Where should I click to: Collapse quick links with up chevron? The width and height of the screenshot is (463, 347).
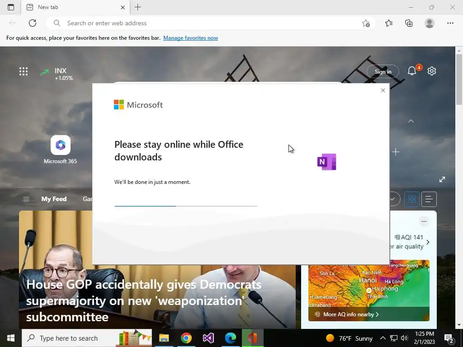coord(411,121)
